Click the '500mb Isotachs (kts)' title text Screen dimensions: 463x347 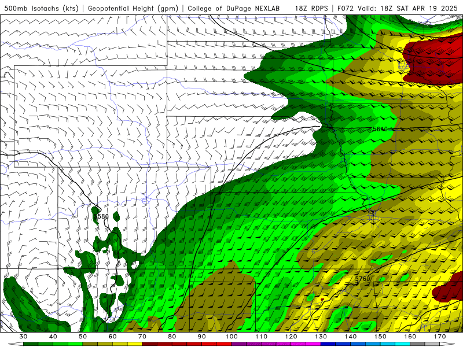click(41, 8)
